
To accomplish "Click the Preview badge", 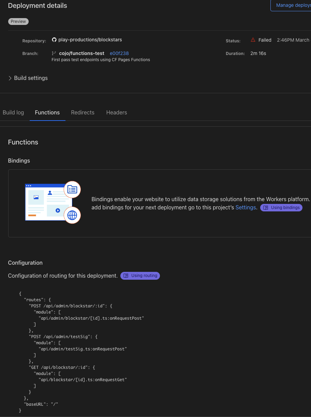I will [18, 21].
